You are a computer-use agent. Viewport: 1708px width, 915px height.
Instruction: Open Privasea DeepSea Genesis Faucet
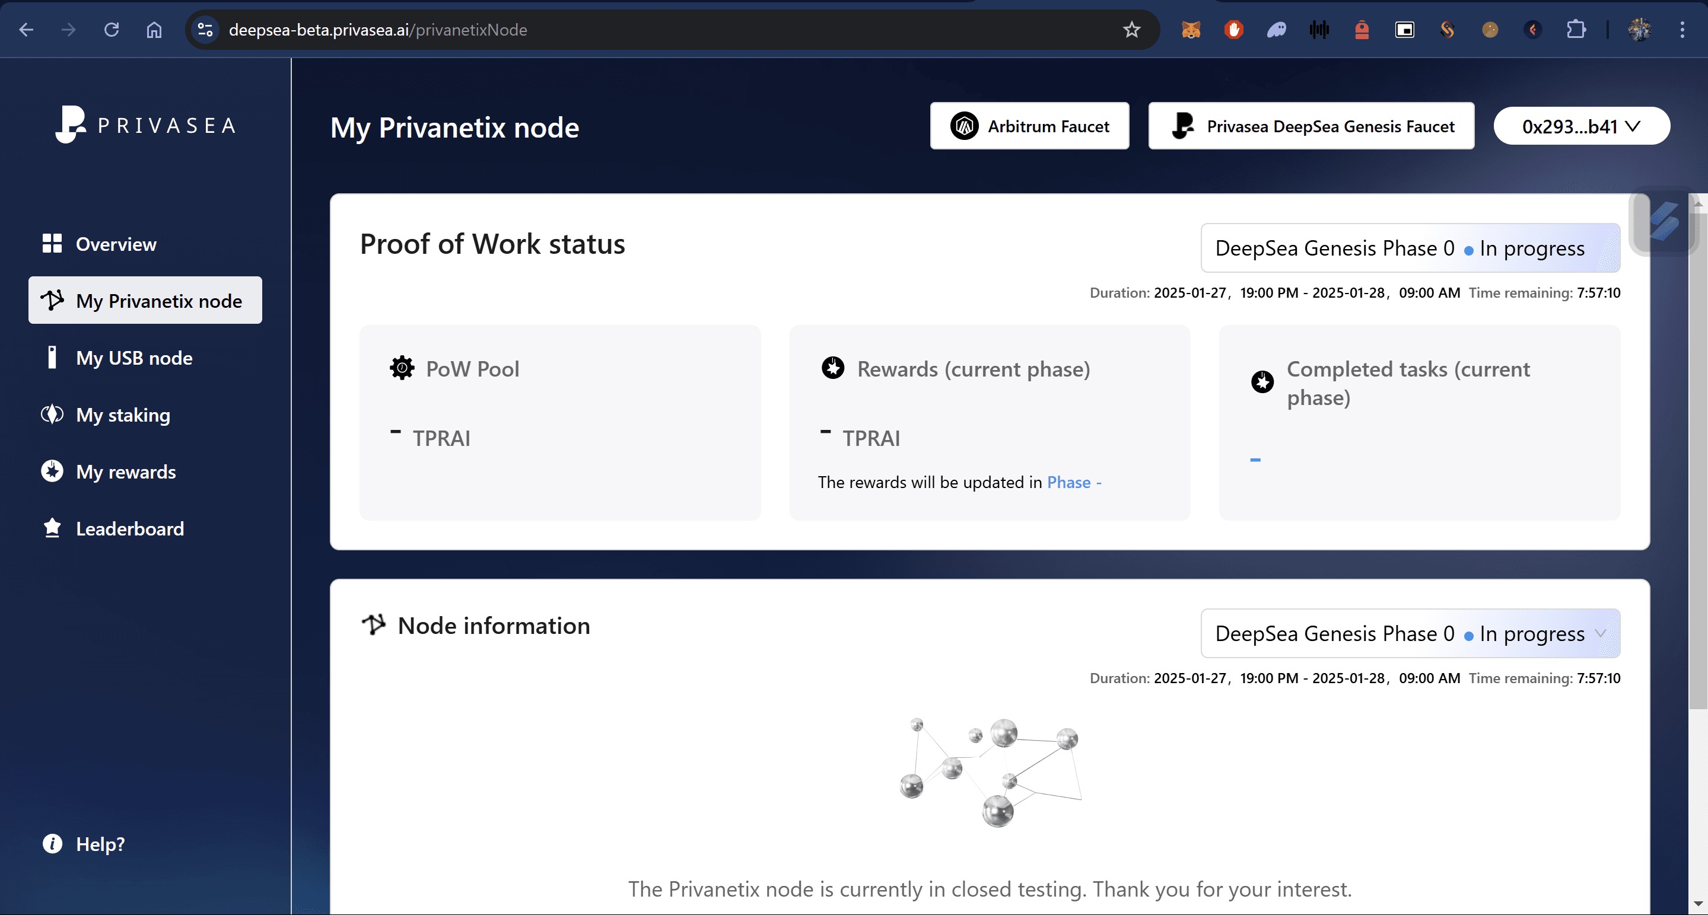coord(1311,126)
